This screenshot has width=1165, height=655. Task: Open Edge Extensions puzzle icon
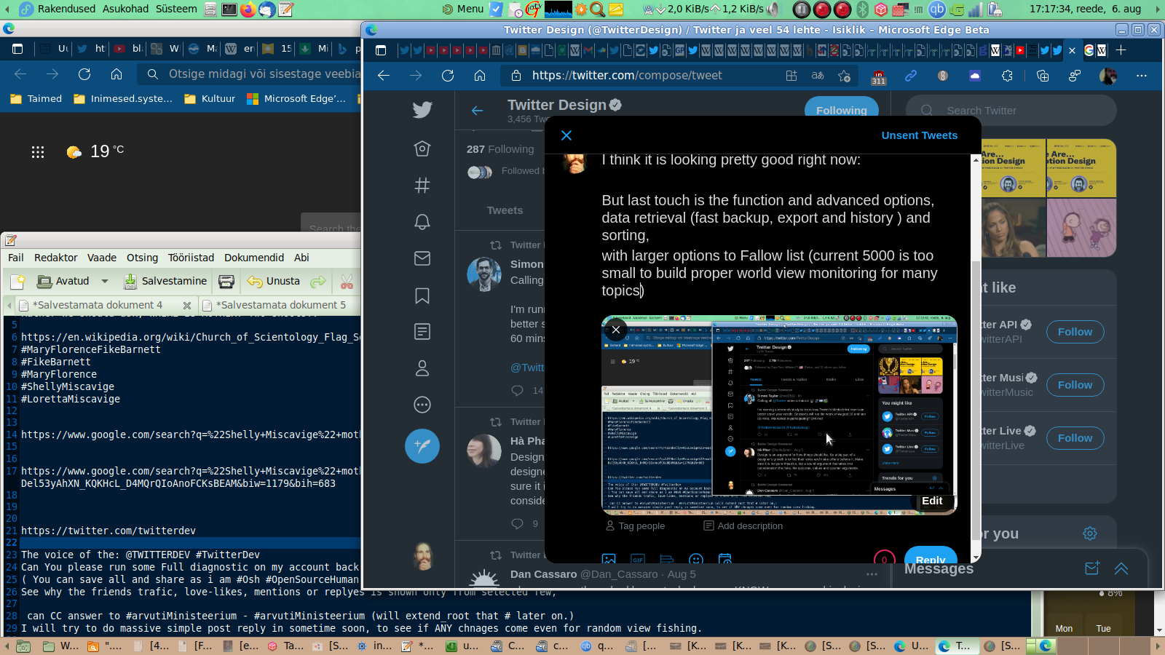pyautogui.click(x=1008, y=76)
